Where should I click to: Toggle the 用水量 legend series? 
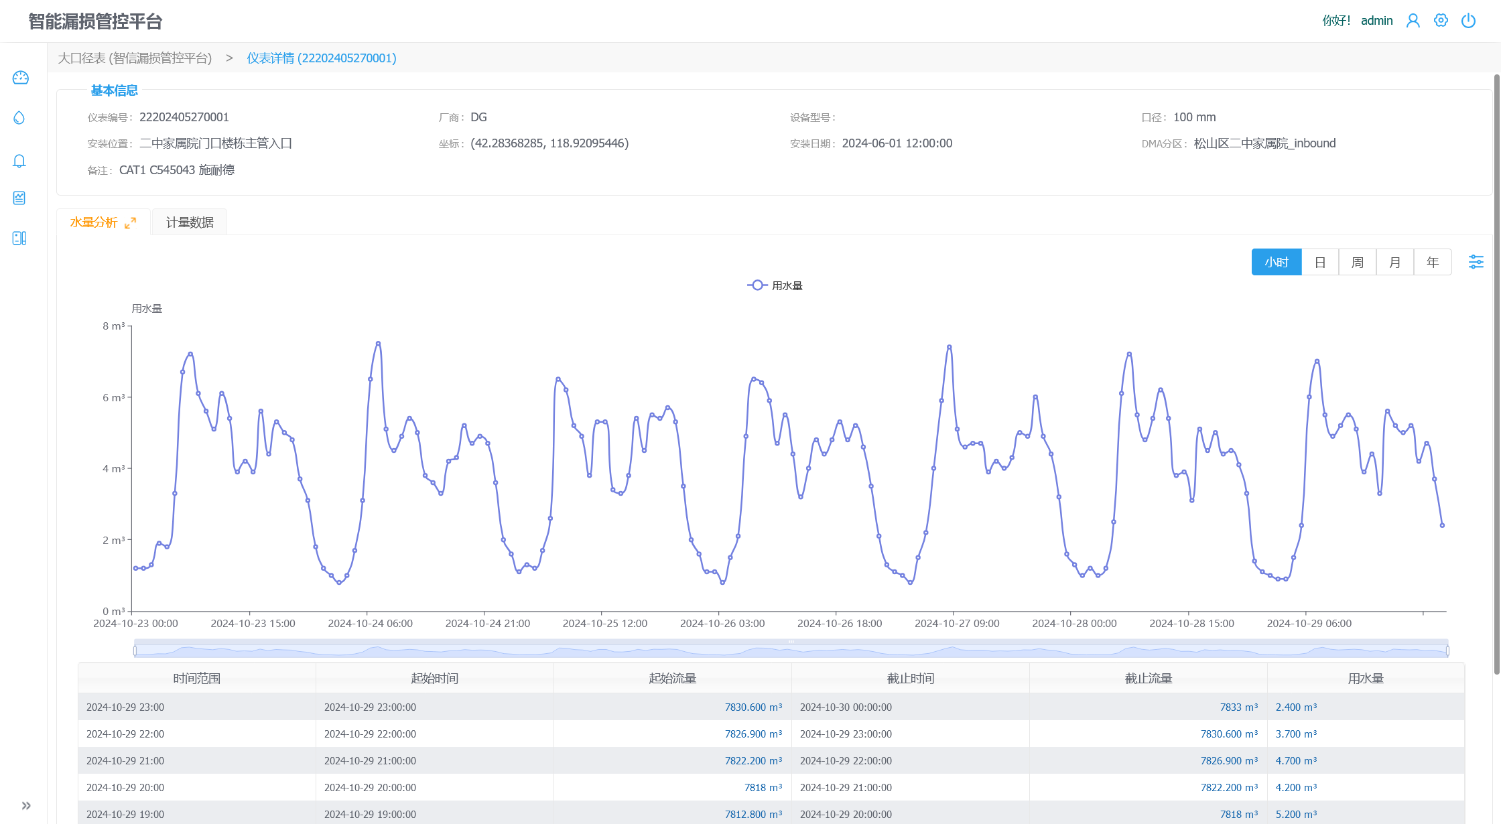(x=775, y=285)
